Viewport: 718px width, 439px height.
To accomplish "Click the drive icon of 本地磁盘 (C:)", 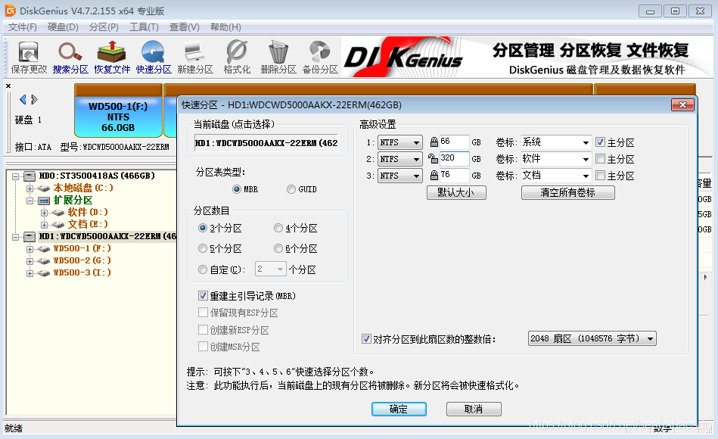I will (44, 188).
